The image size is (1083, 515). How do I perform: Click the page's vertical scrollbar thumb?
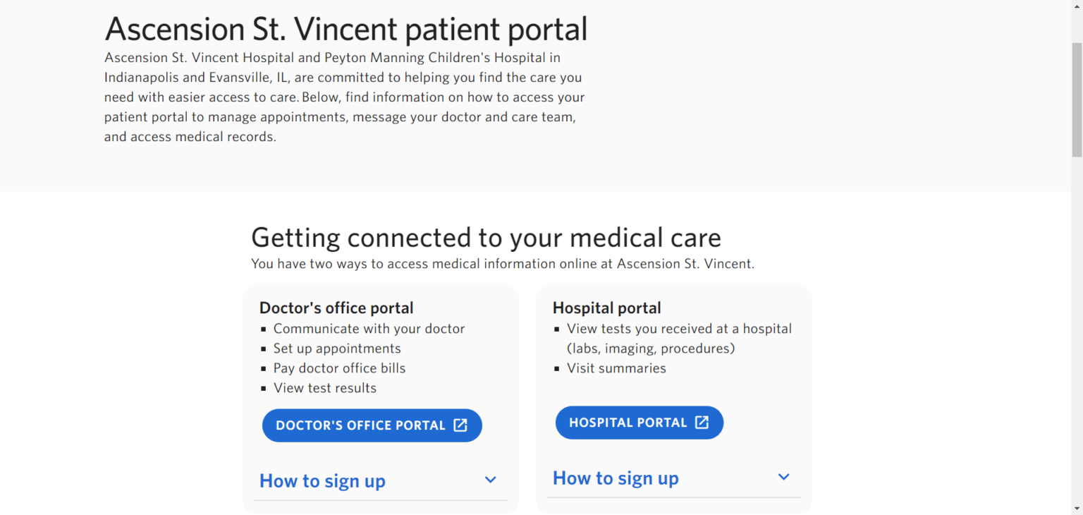click(1077, 99)
